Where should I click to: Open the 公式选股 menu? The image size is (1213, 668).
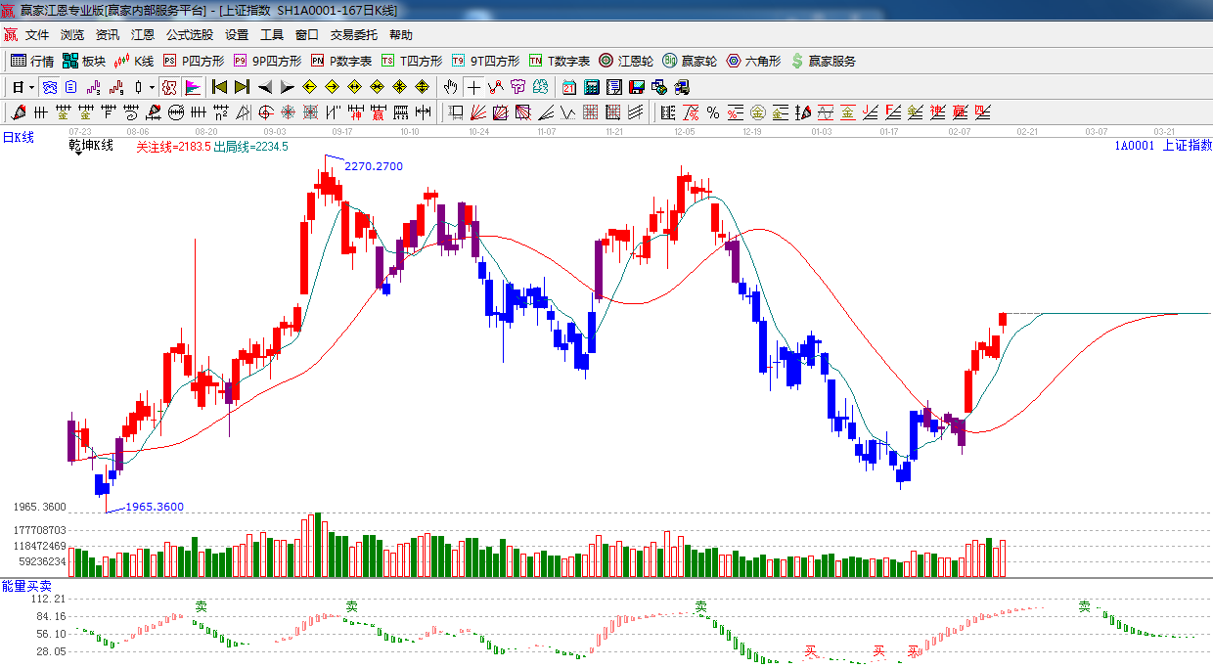point(189,34)
